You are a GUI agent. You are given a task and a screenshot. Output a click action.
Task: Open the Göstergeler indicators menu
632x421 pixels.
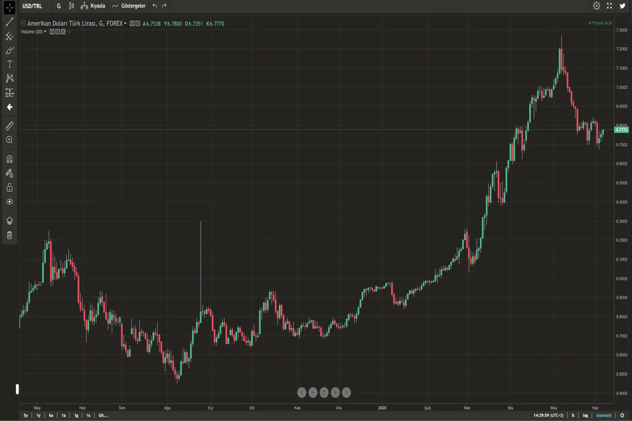[x=129, y=6]
